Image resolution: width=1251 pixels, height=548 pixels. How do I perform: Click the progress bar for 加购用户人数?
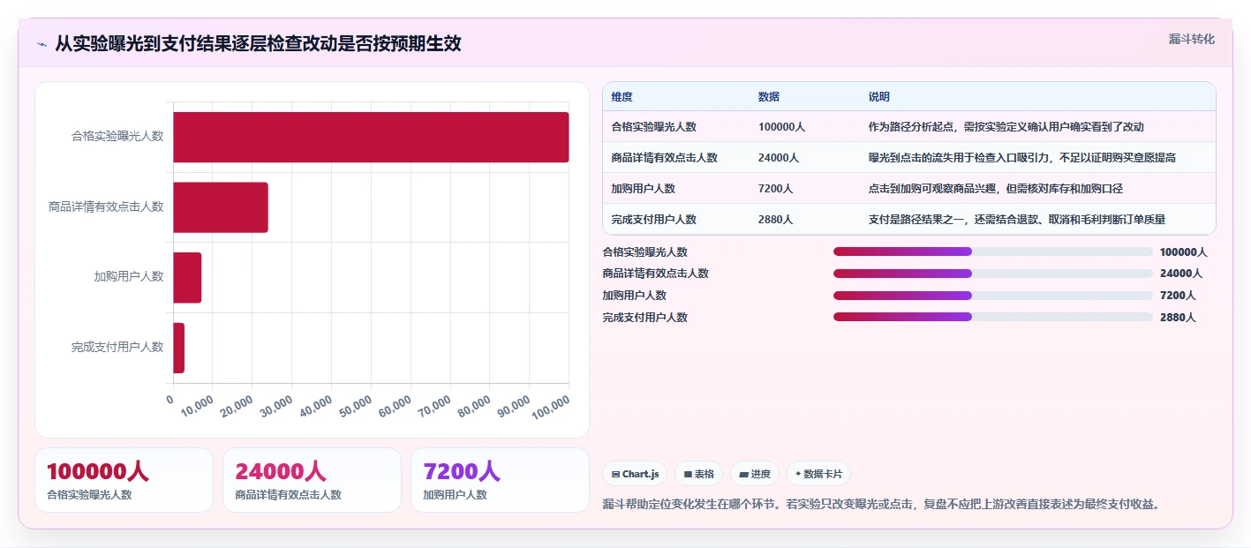pyautogui.click(x=992, y=296)
